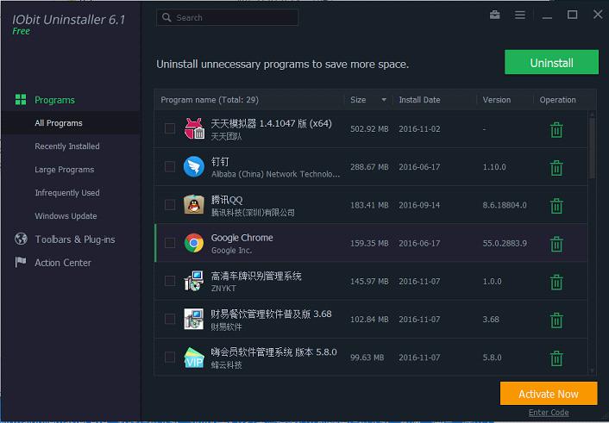Click the Activate Now button
This screenshot has width=609, height=423.
click(549, 394)
